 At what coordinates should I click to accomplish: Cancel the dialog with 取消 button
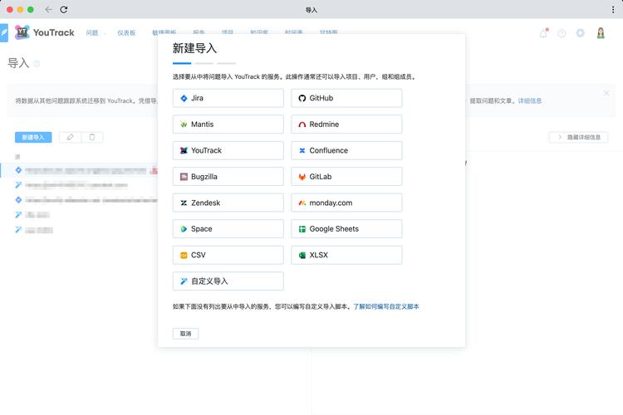click(185, 334)
